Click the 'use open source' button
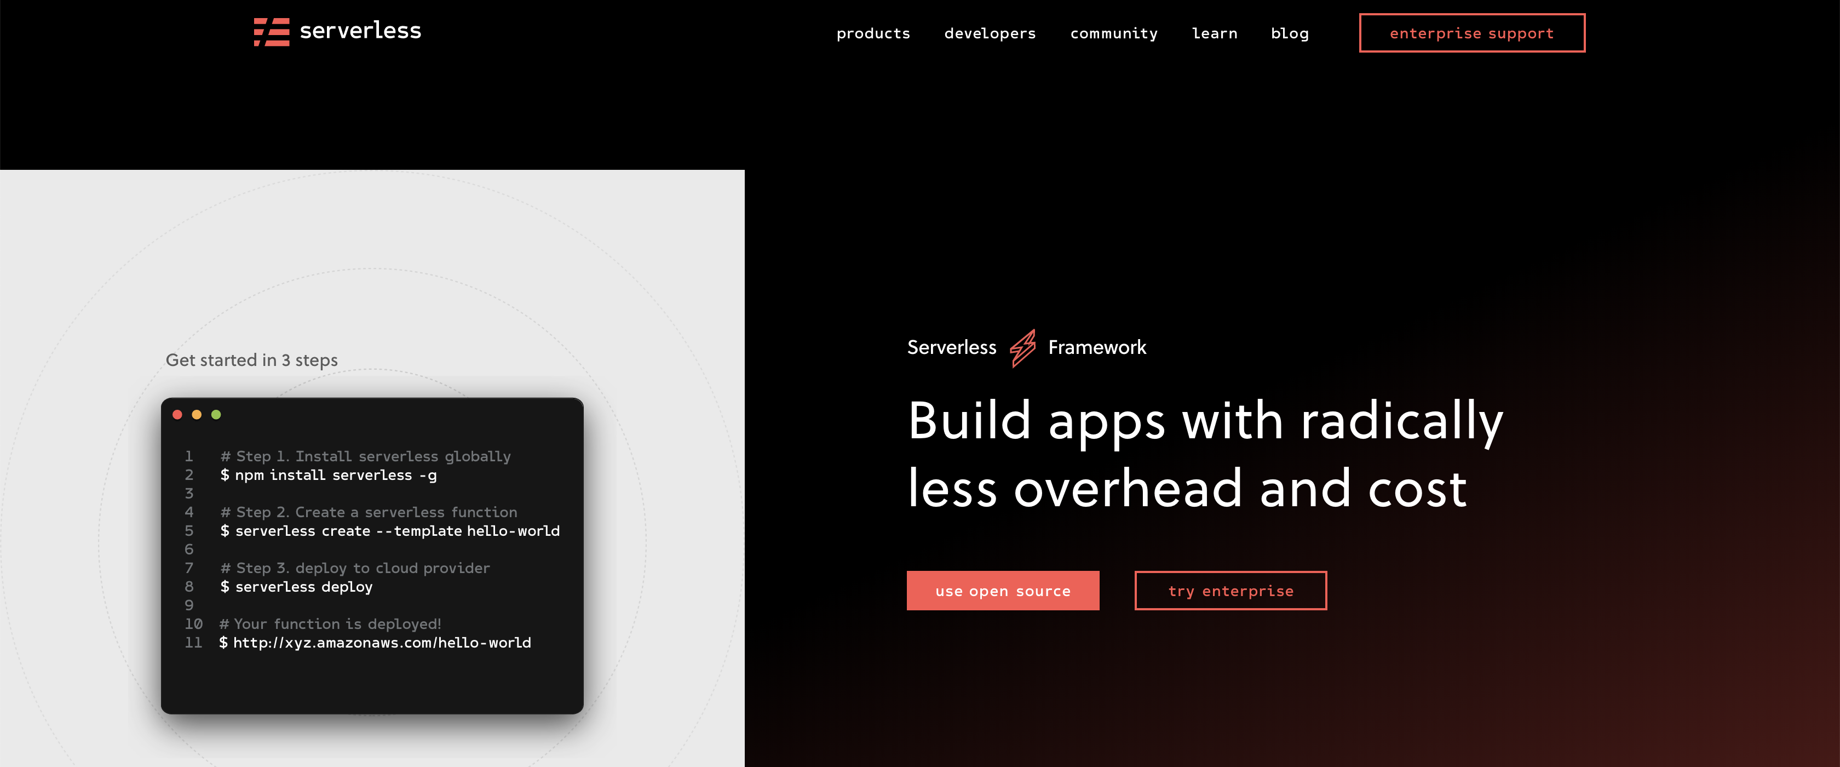The width and height of the screenshot is (1840, 767). [x=1004, y=589]
